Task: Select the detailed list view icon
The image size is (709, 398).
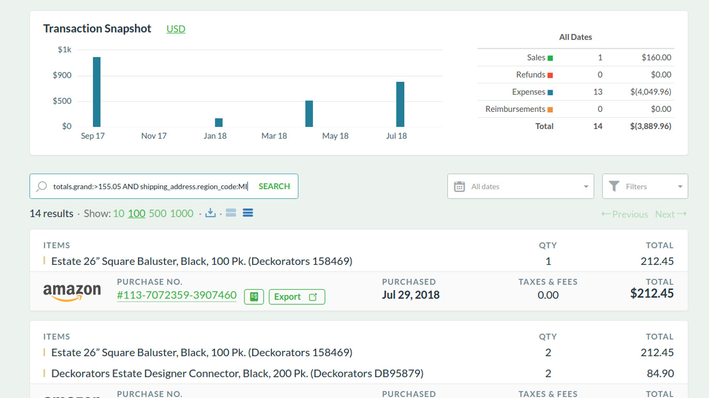Action: (x=248, y=212)
